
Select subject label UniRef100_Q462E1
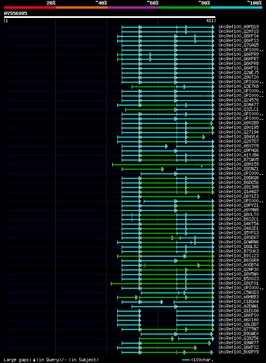(x=239, y=229)
